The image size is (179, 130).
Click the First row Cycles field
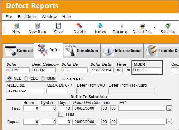(48, 108)
